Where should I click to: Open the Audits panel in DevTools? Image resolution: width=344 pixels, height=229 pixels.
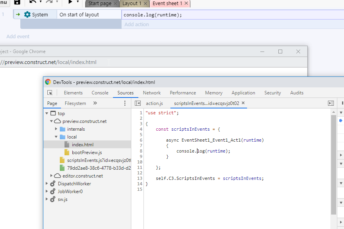point(297,93)
